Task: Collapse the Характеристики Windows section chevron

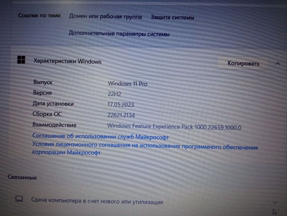Action: [x=278, y=64]
